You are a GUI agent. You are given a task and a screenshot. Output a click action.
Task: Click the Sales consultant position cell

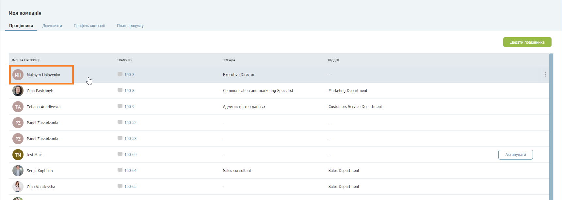237,171
